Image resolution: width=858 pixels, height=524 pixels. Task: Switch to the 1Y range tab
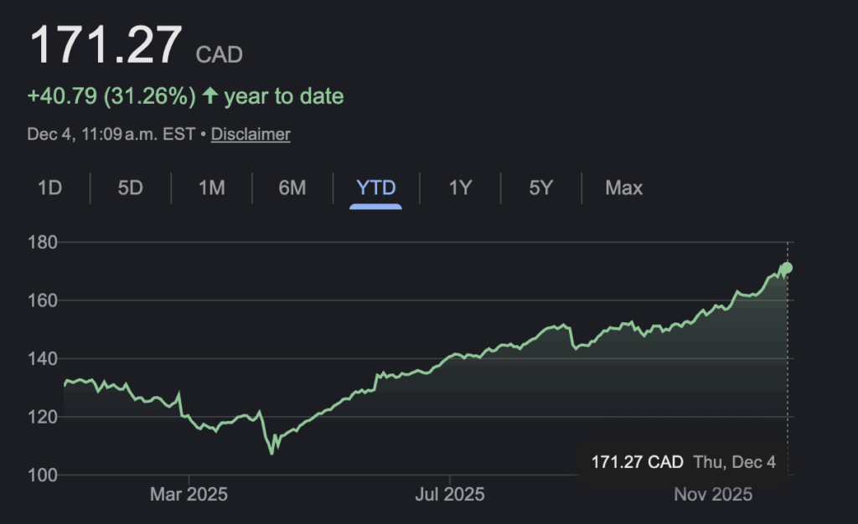click(x=460, y=188)
